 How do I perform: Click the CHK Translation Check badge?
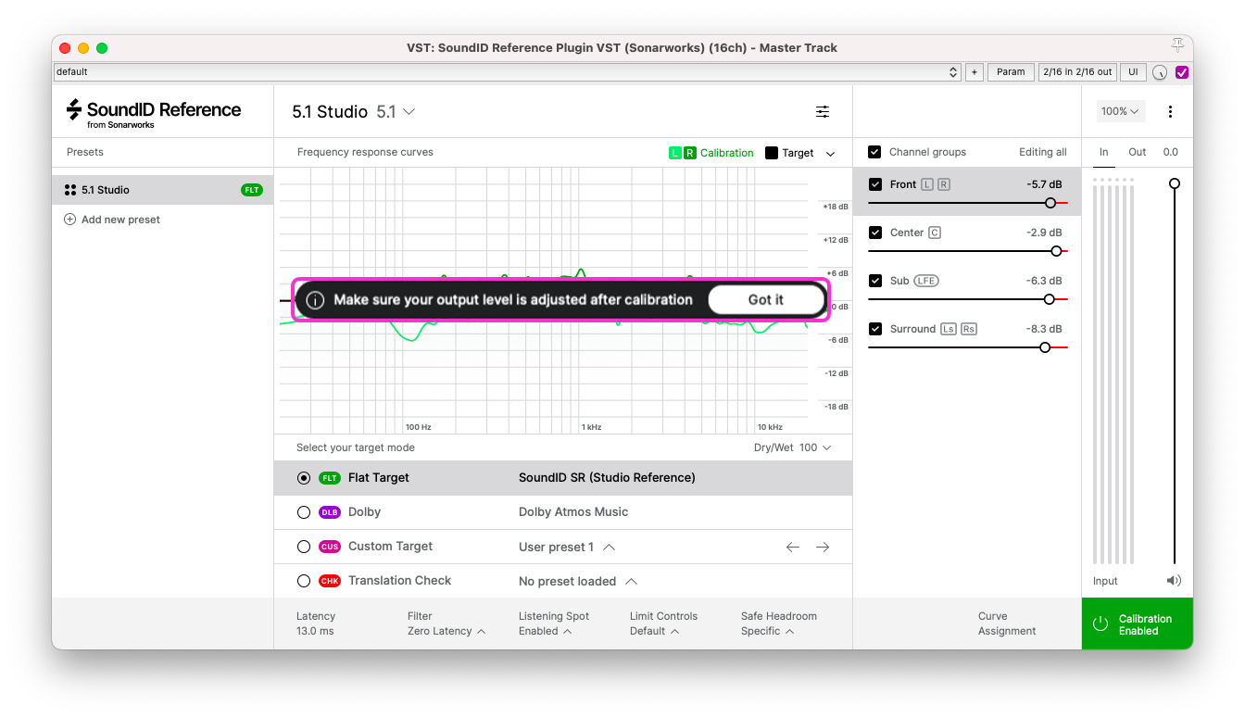coord(330,581)
